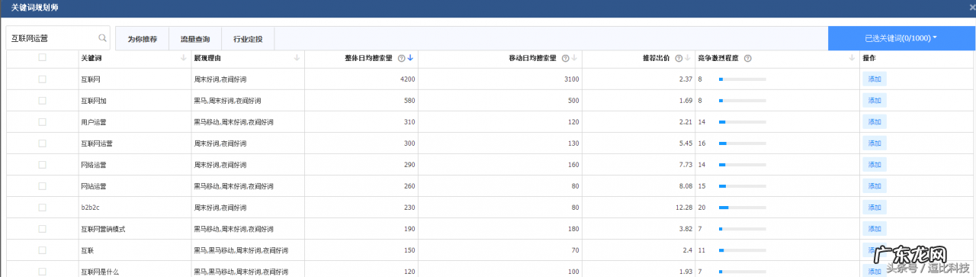976x277 pixels.
Task: Add keyword 用户运营 with 添加 button
Action: [875, 121]
